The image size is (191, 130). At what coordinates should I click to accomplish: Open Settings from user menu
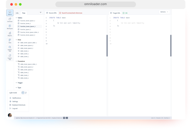(14, 101)
